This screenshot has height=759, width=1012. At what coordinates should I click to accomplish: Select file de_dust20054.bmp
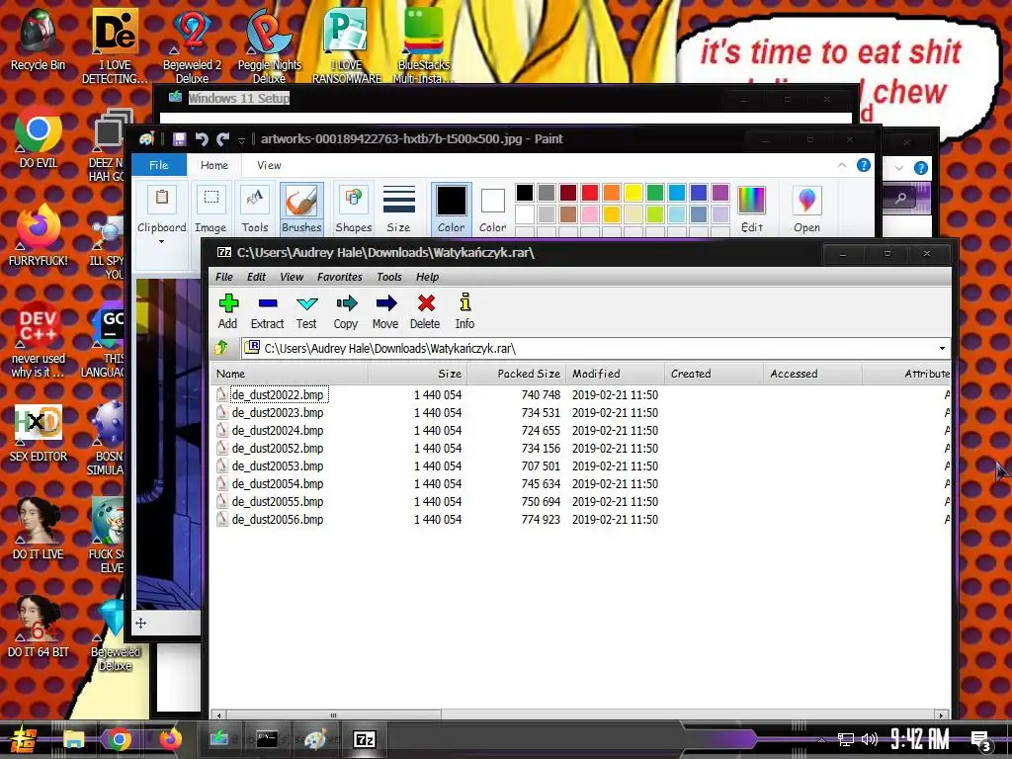(x=278, y=484)
